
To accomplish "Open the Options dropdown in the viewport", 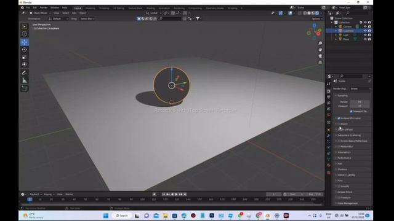I will pos(316,19).
